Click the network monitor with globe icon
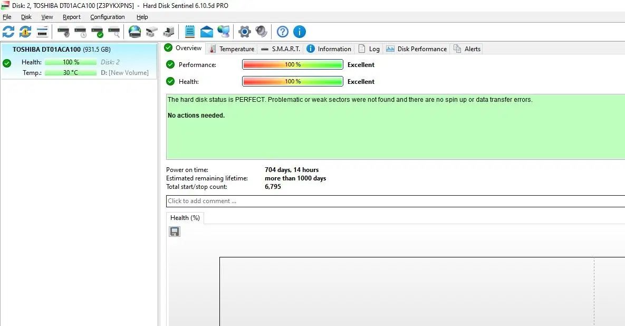This screenshot has height=326, width=625. (223, 32)
